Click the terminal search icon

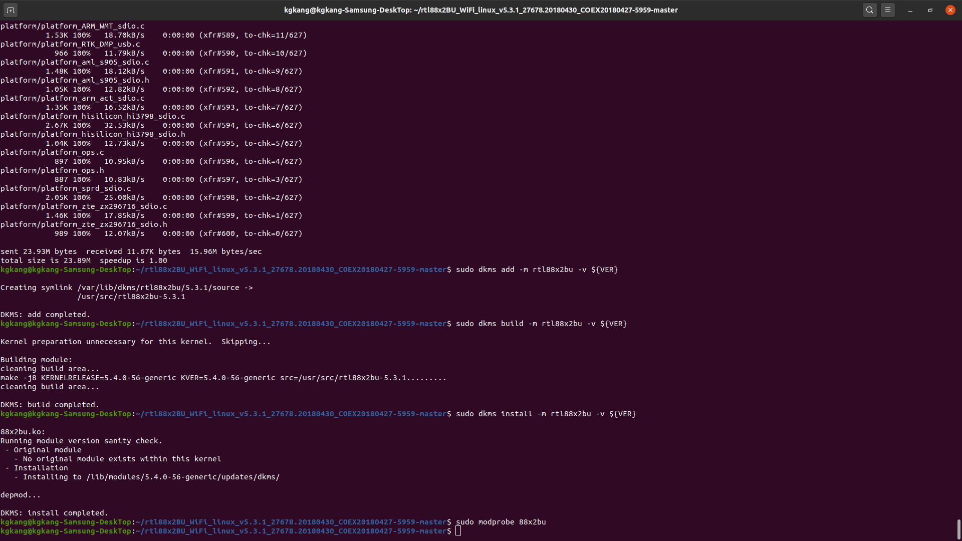click(x=870, y=10)
